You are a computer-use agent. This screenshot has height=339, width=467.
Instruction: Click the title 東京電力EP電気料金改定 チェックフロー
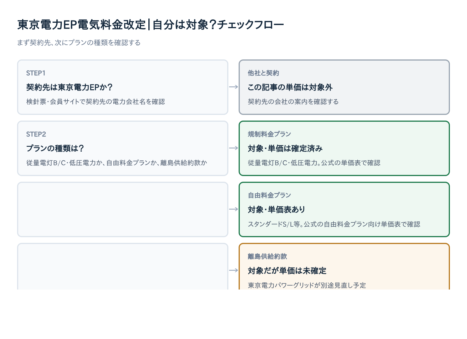click(x=151, y=25)
